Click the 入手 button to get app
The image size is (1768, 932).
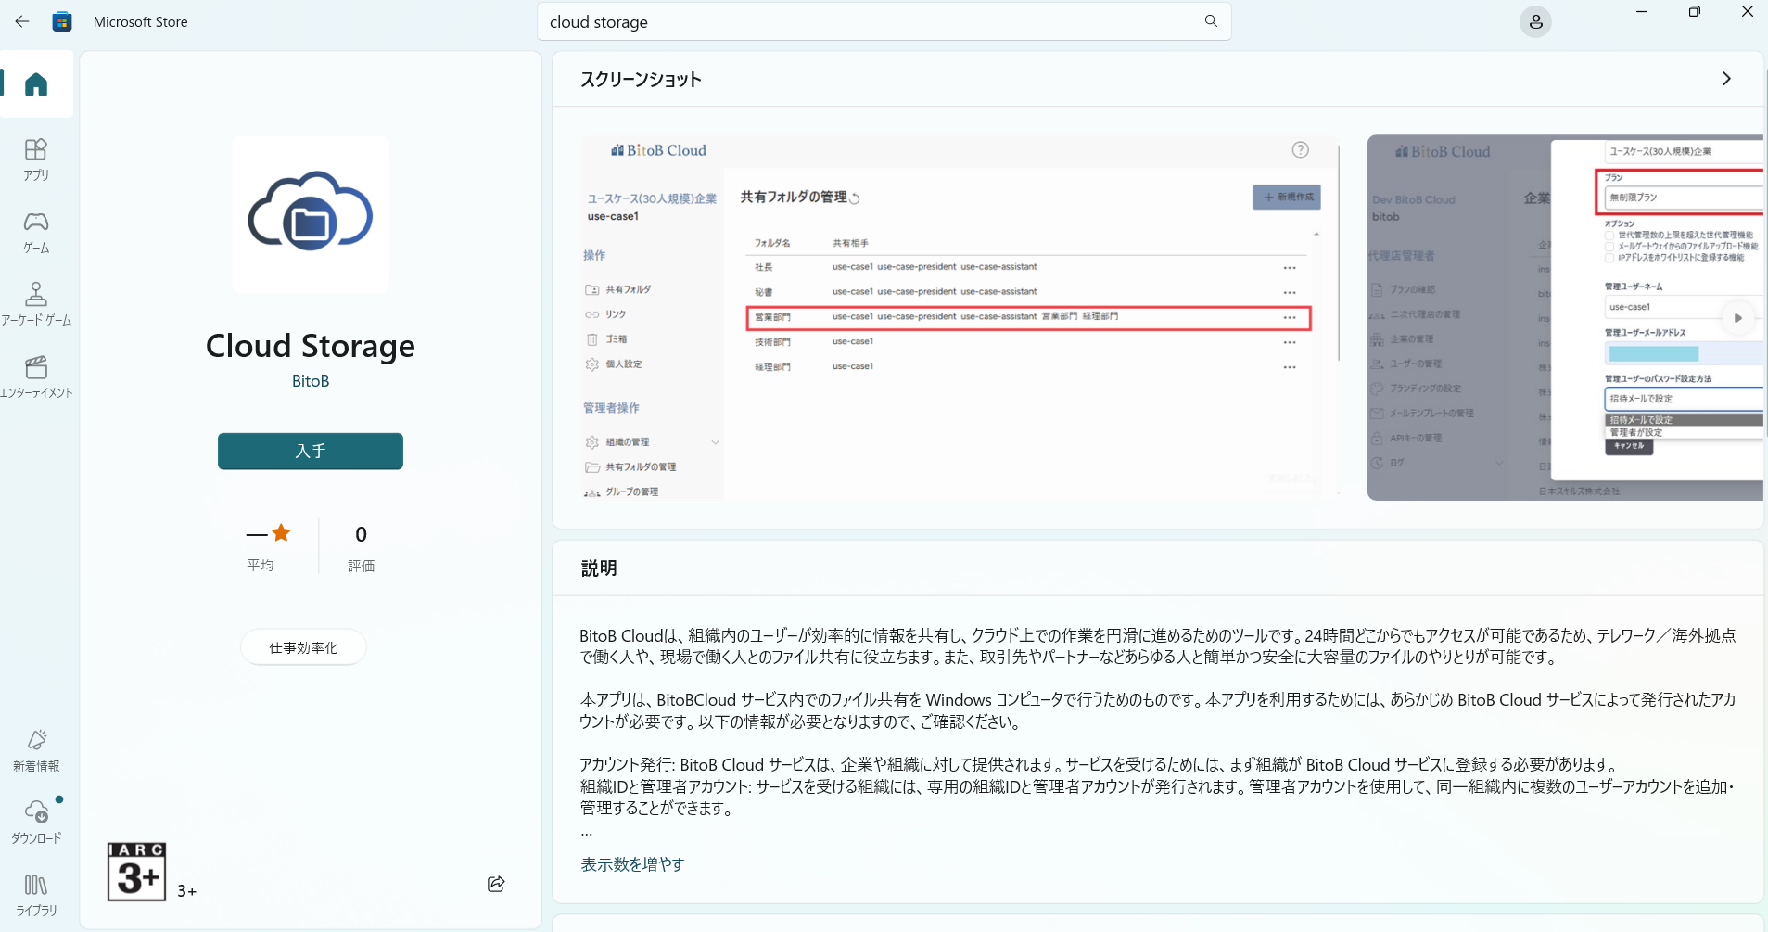(311, 451)
